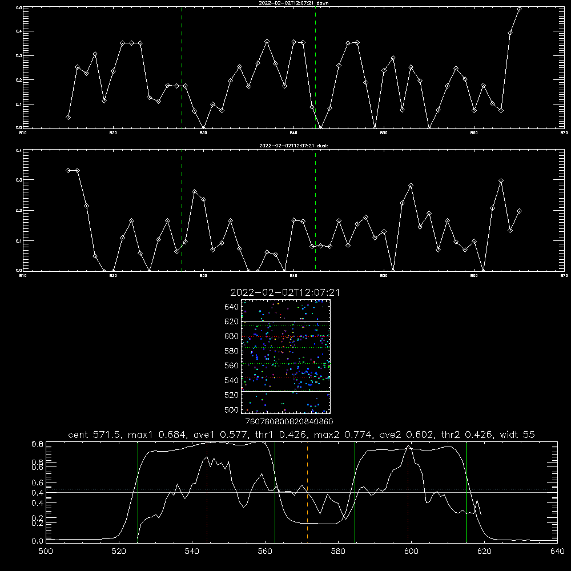This screenshot has height=571, width=571.
Task: Click the first green dashed line in dawn plot
Action: click(182, 67)
